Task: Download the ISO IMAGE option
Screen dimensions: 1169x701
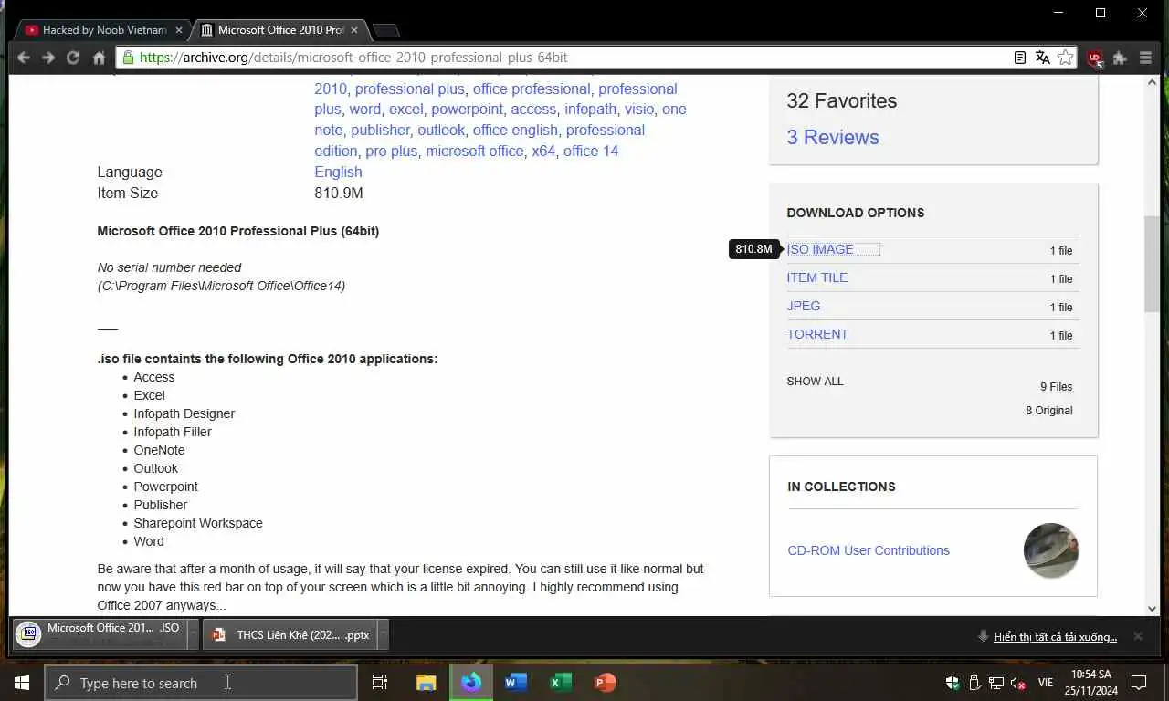Action: tap(820, 249)
